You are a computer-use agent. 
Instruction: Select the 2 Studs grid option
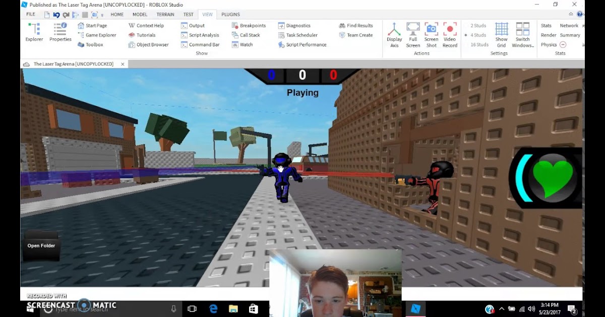click(x=478, y=26)
